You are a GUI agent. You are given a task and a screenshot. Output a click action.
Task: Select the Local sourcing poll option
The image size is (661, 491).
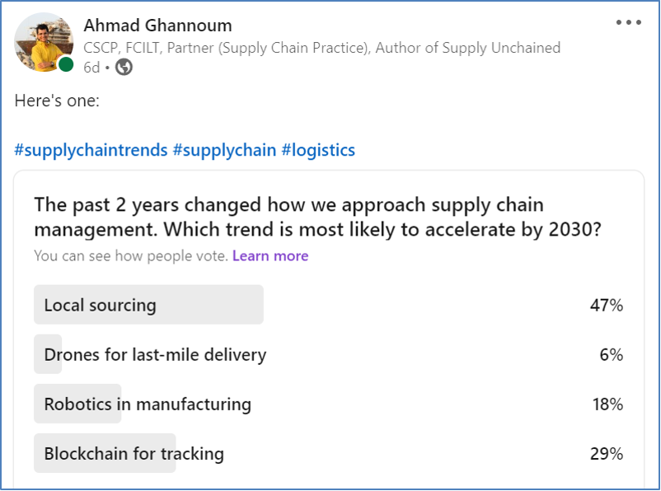click(x=100, y=306)
